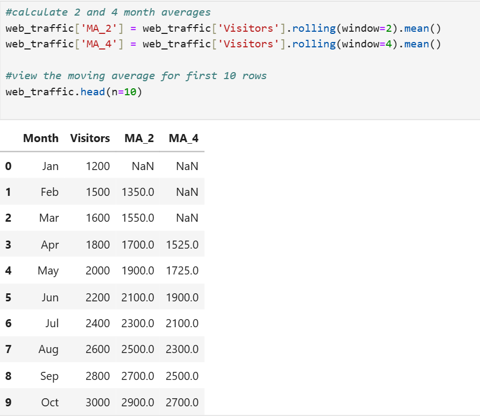Select the MA_2 column header
Image resolution: width=480 pixels, height=416 pixels.
pos(139,138)
